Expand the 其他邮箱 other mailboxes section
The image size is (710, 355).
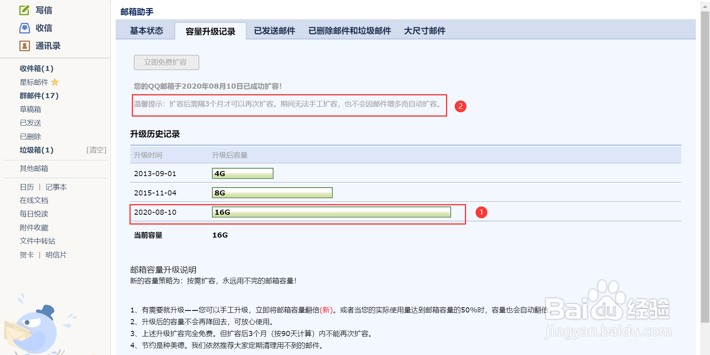point(33,168)
